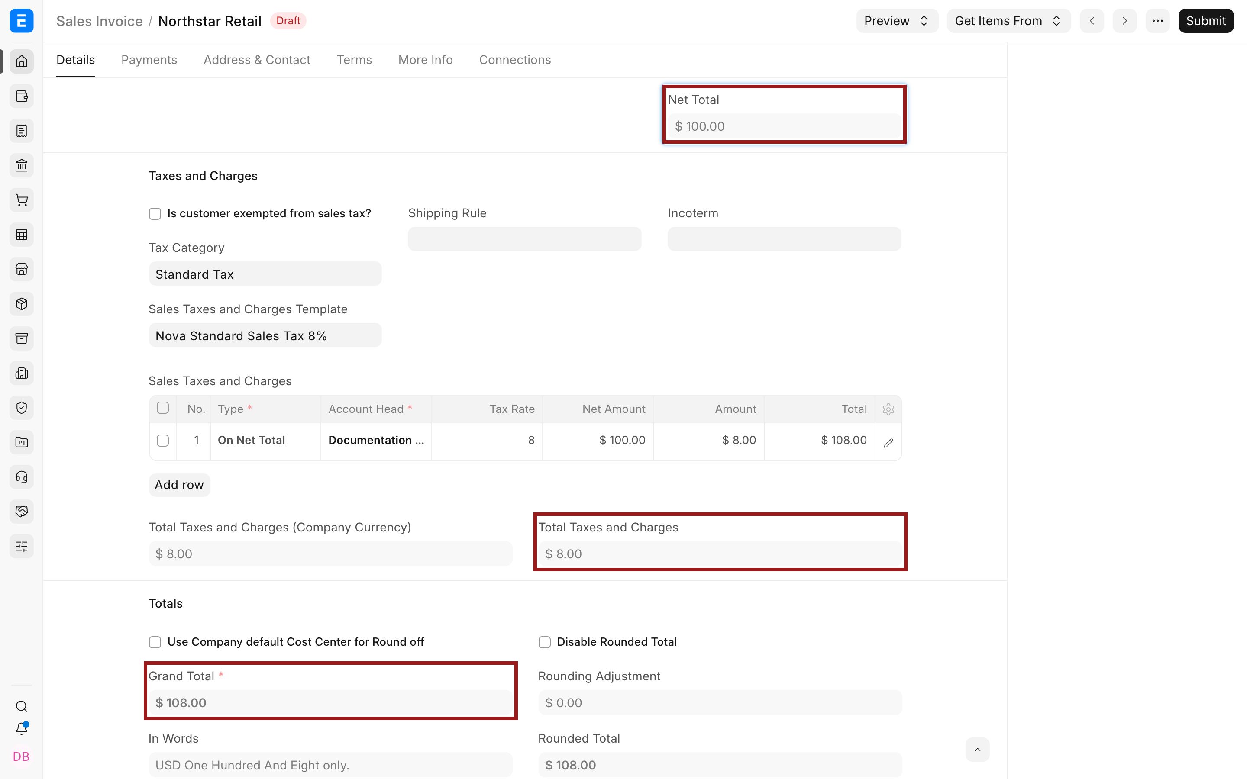
Task: Open the headset support sidebar icon
Action: click(22, 477)
